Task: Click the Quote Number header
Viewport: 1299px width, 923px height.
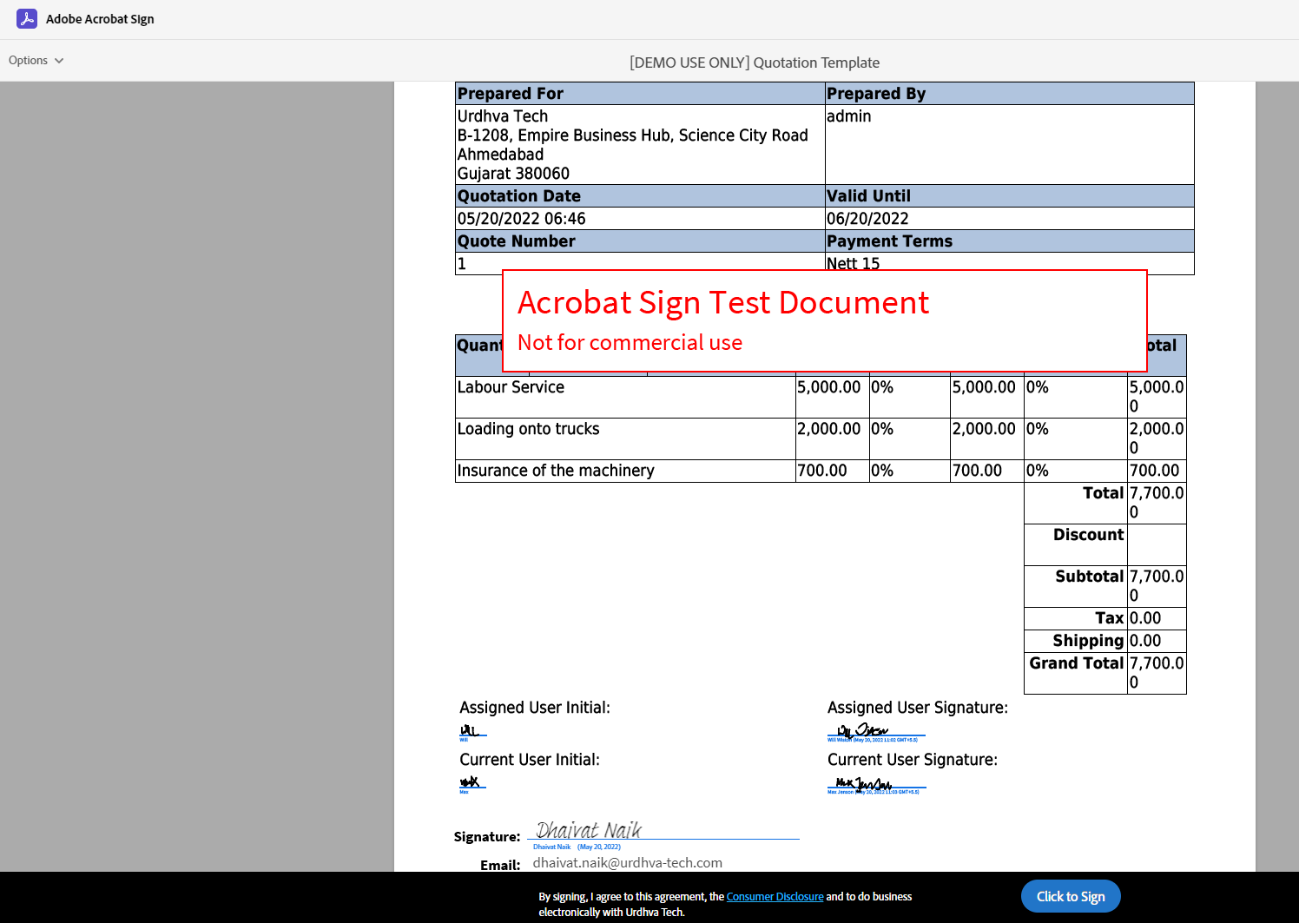Action: [x=640, y=241]
